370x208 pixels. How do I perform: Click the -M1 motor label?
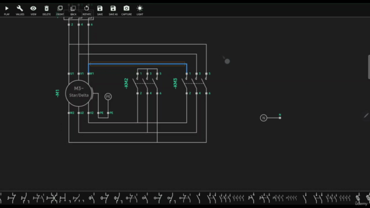tap(57, 93)
